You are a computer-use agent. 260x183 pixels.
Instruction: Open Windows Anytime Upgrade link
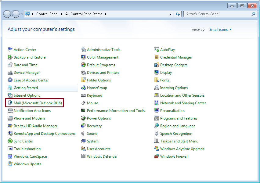click(x=182, y=149)
